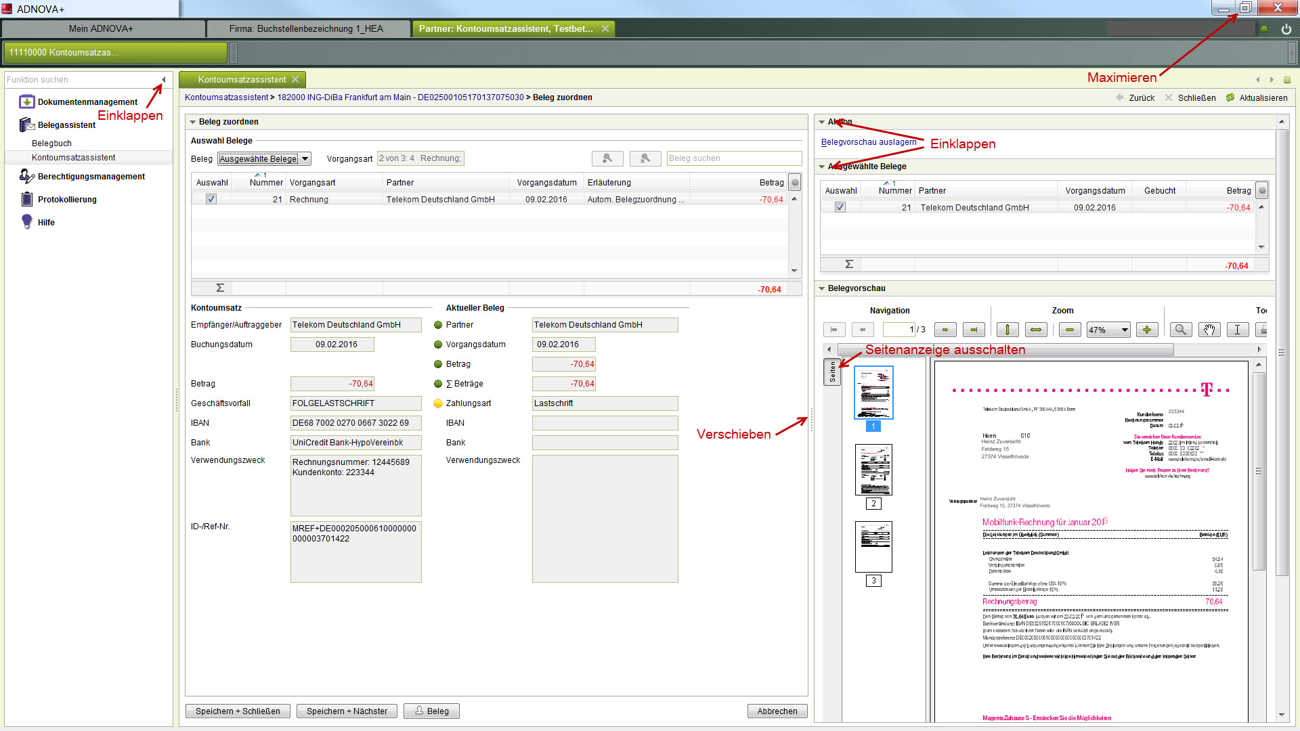Select the text cursor tool
1300x731 pixels.
click(x=1238, y=330)
